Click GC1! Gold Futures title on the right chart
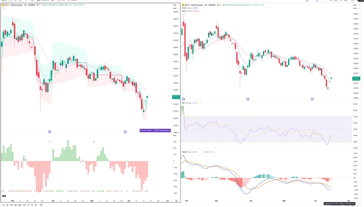This screenshot has width=364, height=207. click(200, 5)
